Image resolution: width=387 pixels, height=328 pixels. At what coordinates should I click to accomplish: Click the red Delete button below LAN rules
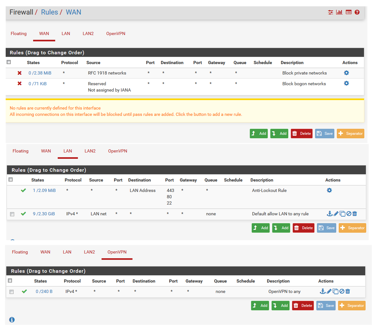click(x=303, y=228)
